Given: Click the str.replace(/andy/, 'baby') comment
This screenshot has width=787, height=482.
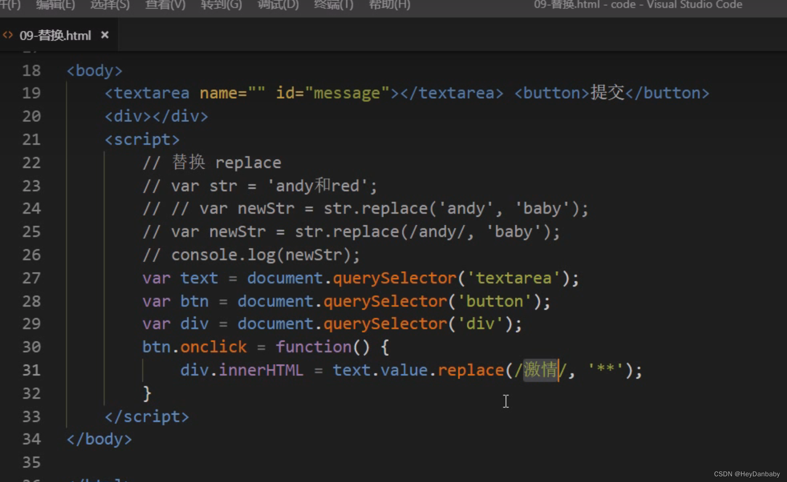Looking at the screenshot, I should click(427, 231).
